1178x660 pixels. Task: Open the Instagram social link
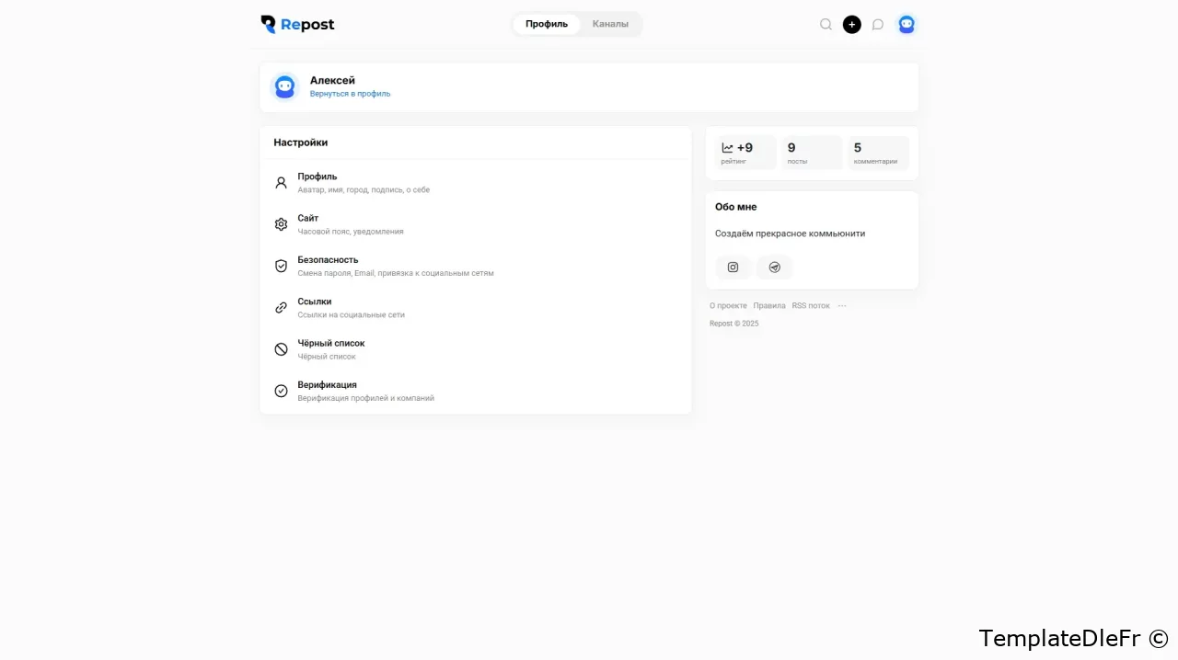(733, 267)
